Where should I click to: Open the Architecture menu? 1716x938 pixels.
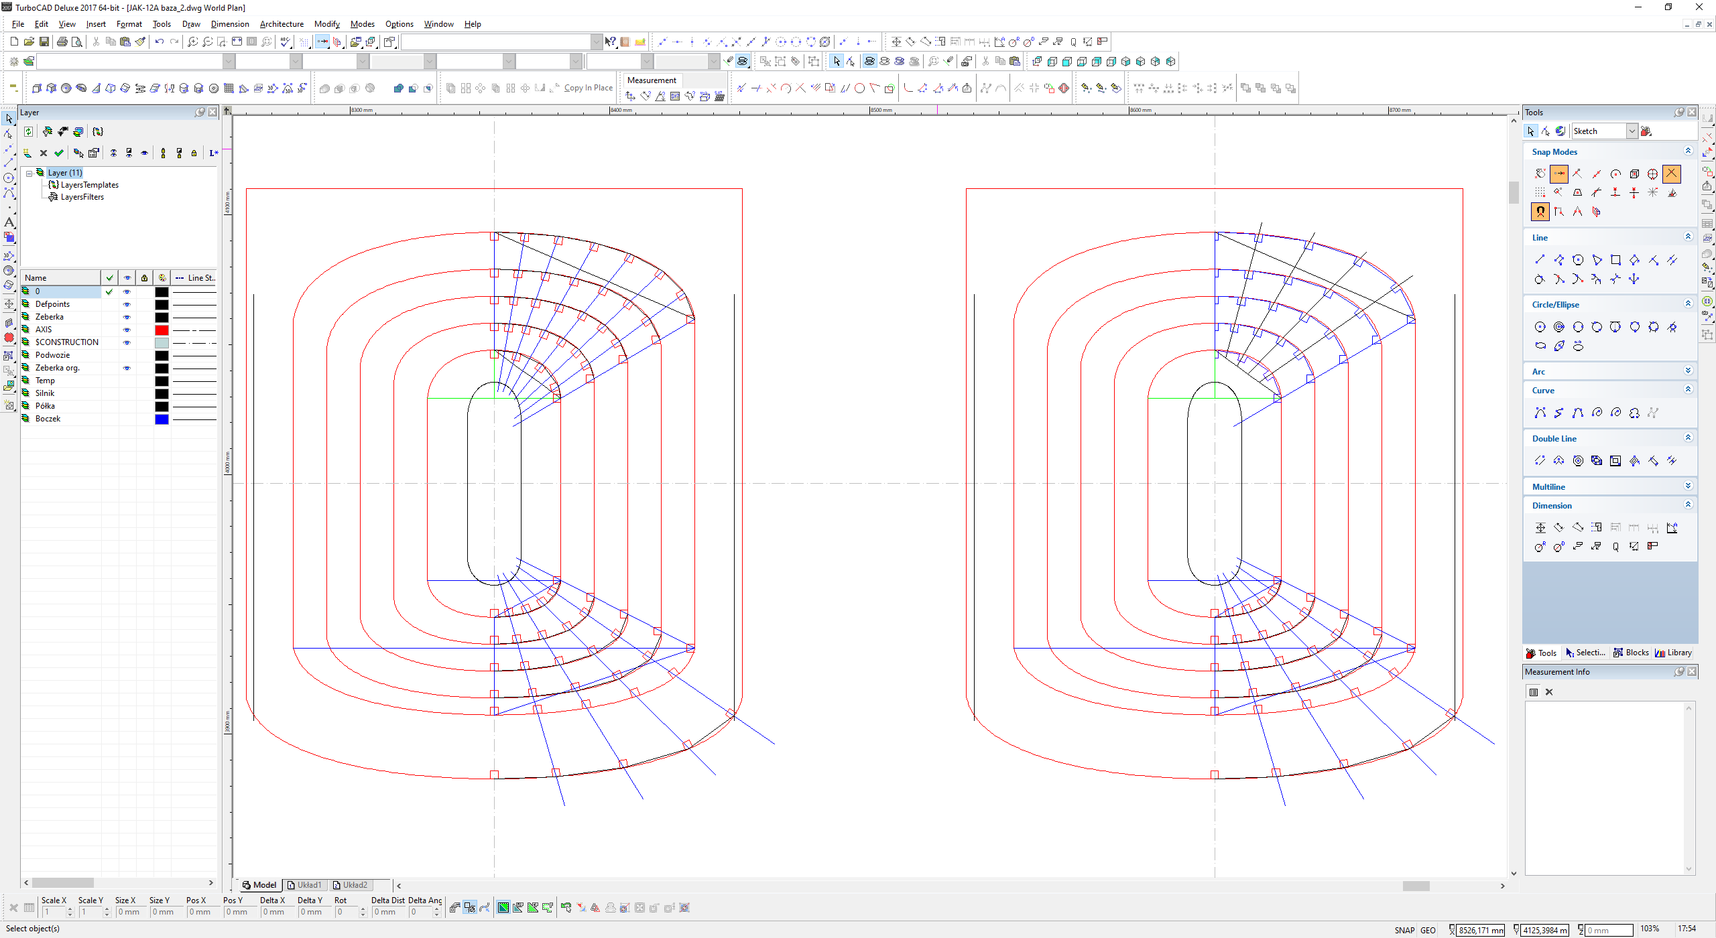click(x=282, y=24)
